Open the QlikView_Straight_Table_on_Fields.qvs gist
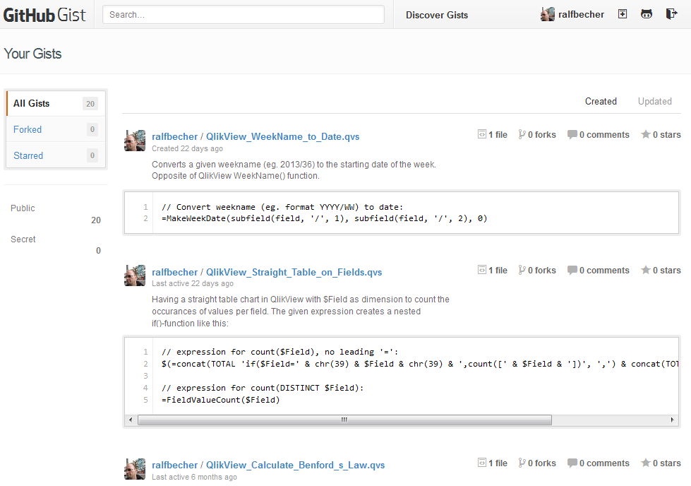Viewport: 691px width, 486px height. (294, 272)
